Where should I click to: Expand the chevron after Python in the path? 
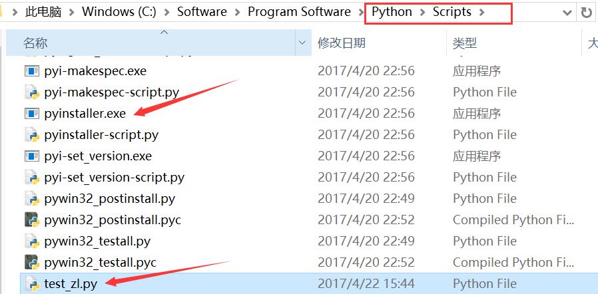click(x=422, y=12)
